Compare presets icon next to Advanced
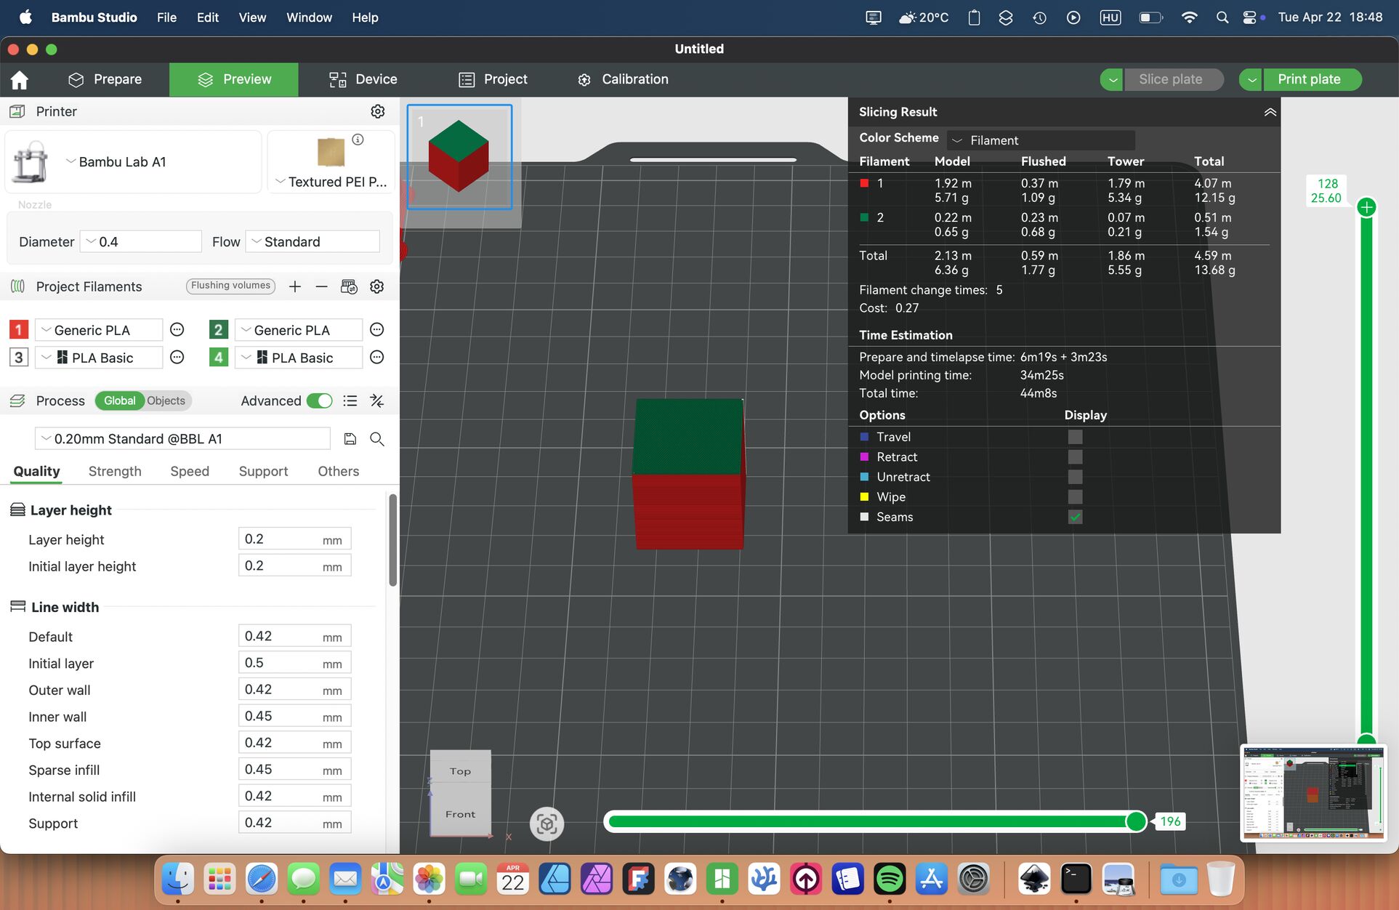1399x910 pixels. coord(376,400)
